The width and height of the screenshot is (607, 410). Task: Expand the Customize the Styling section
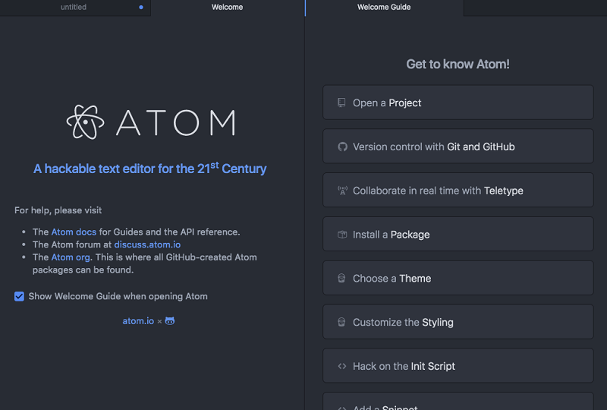458,322
